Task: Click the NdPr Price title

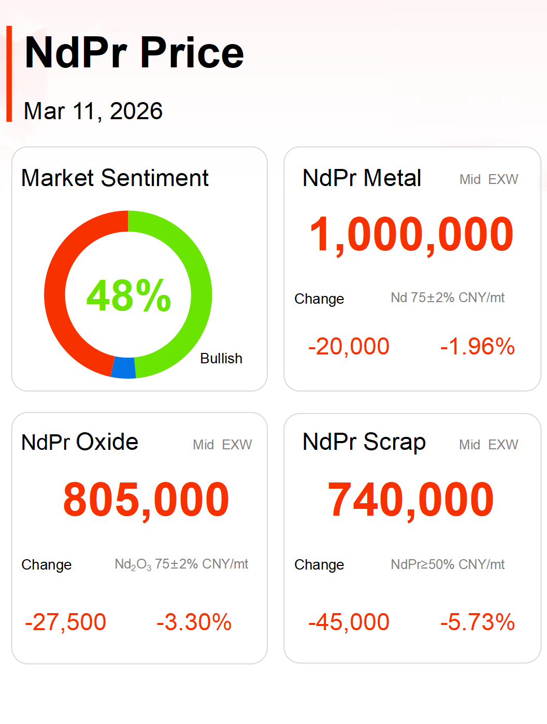Action: (x=134, y=53)
